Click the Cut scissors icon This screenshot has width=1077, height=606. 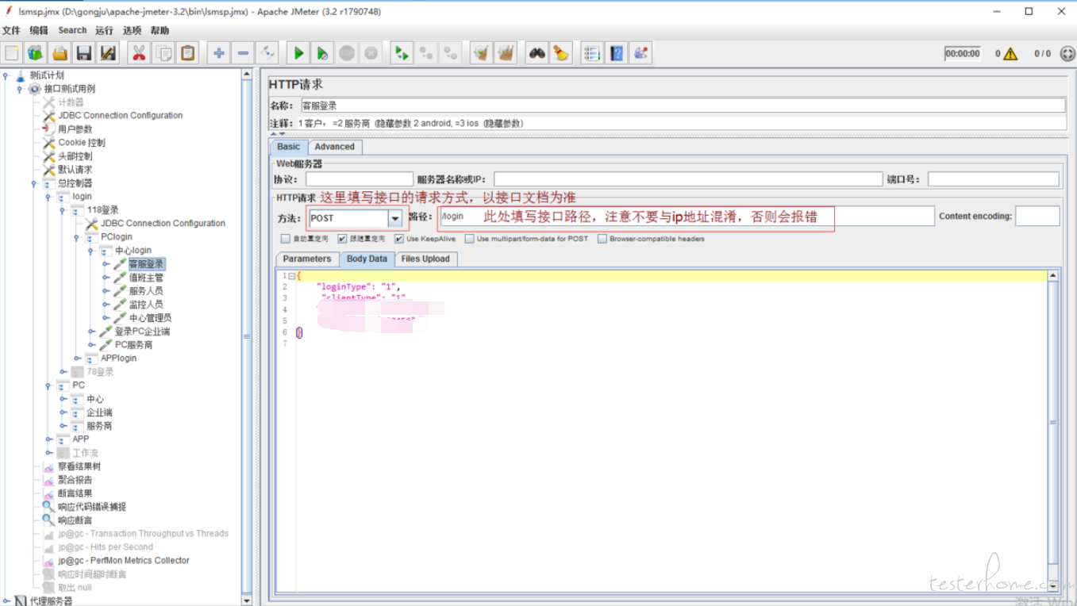pos(139,53)
